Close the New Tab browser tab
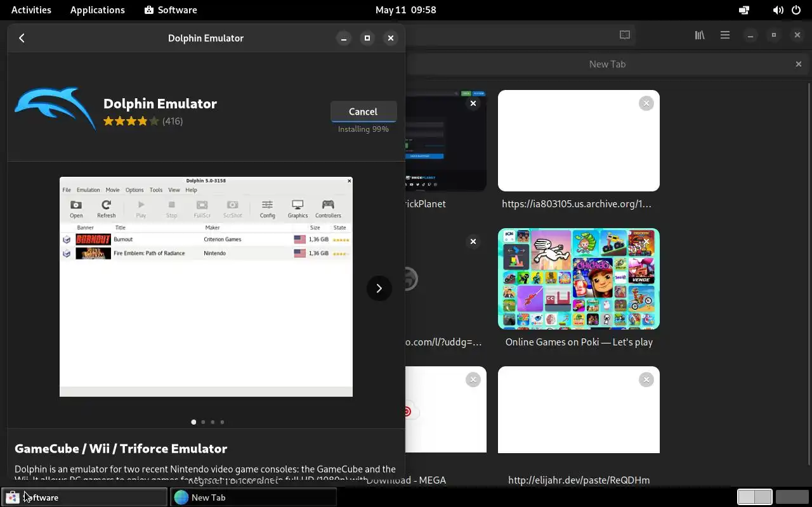 click(799, 64)
